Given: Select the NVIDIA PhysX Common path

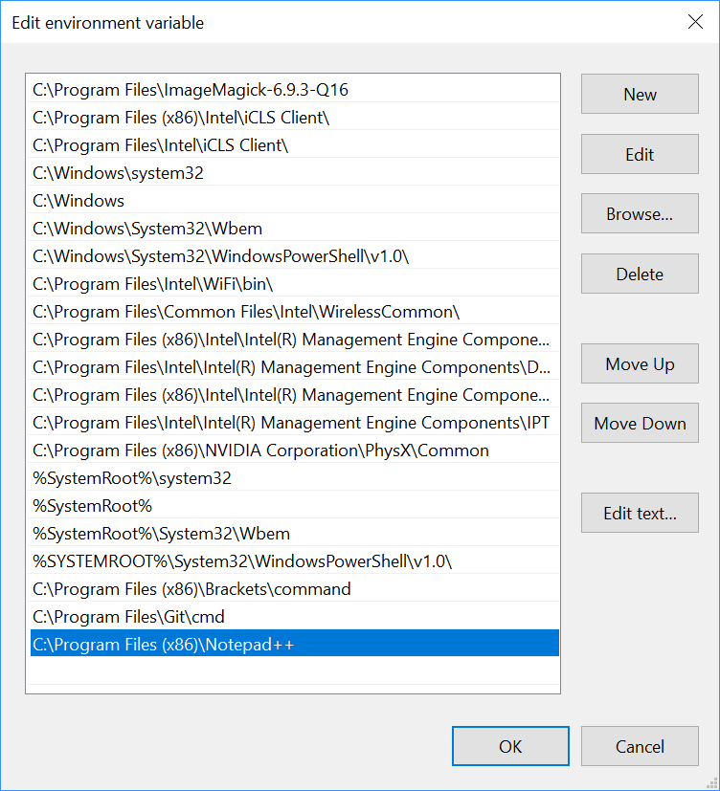Looking at the screenshot, I should [295, 450].
